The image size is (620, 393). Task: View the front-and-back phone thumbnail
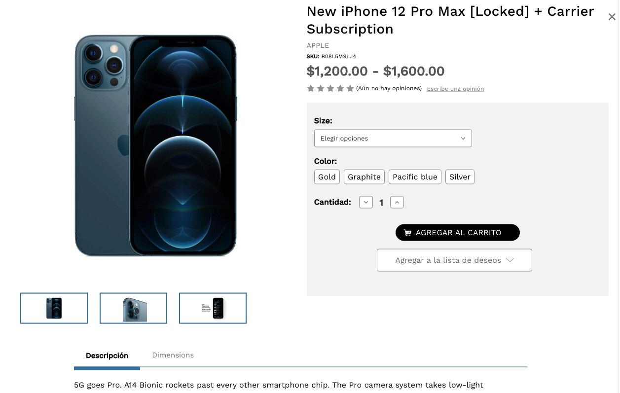[54, 308]
